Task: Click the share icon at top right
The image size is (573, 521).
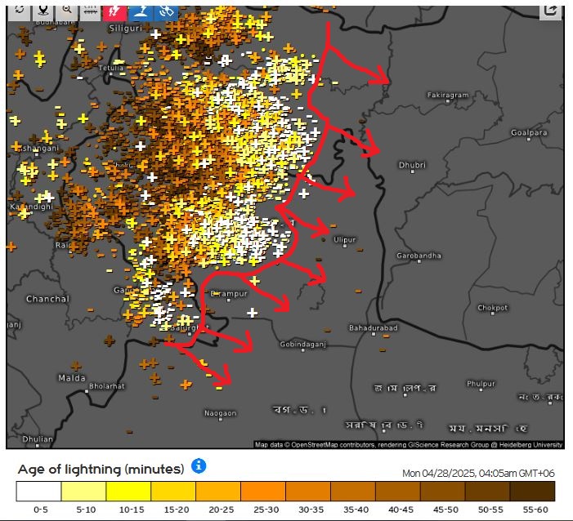Action: point(550,12)
